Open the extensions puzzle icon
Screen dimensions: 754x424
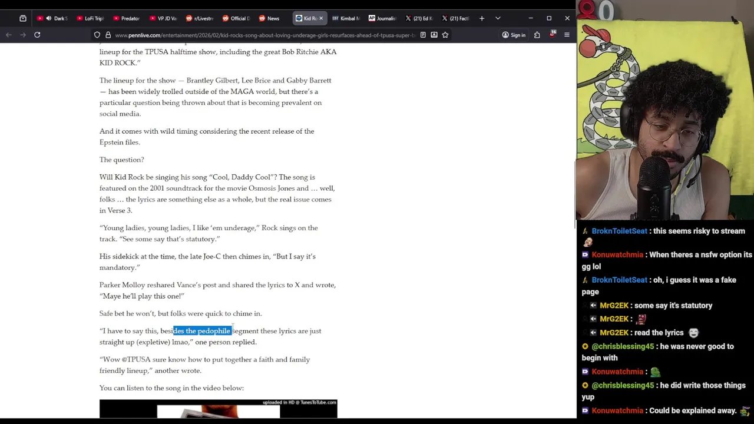537,35
